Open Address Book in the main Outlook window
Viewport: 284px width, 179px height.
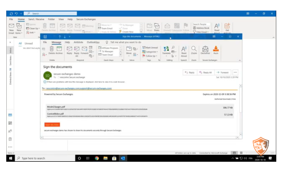pos(201,28)
